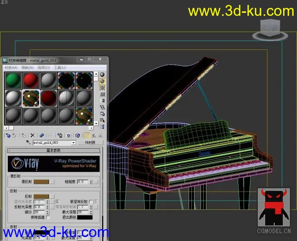Toggle the checkered Background icon
This screenshot has height=241, width=297.
(x=102, y=87)
